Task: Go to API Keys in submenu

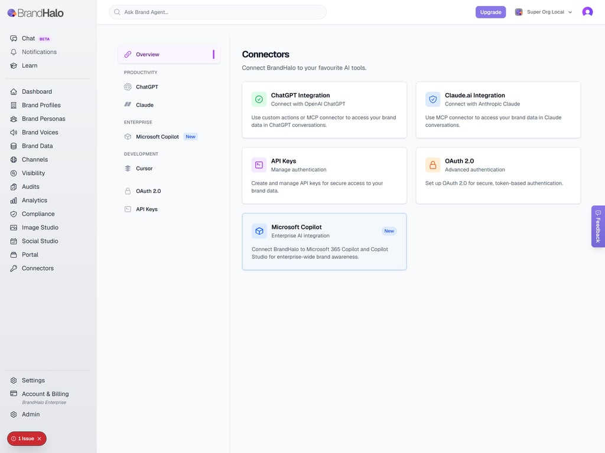Action: [169, 209]
